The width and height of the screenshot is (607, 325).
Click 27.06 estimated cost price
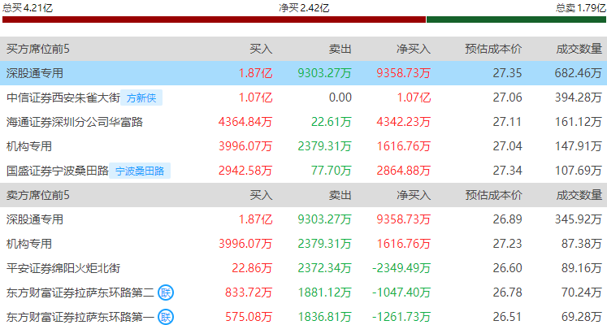tap(508, 97)
